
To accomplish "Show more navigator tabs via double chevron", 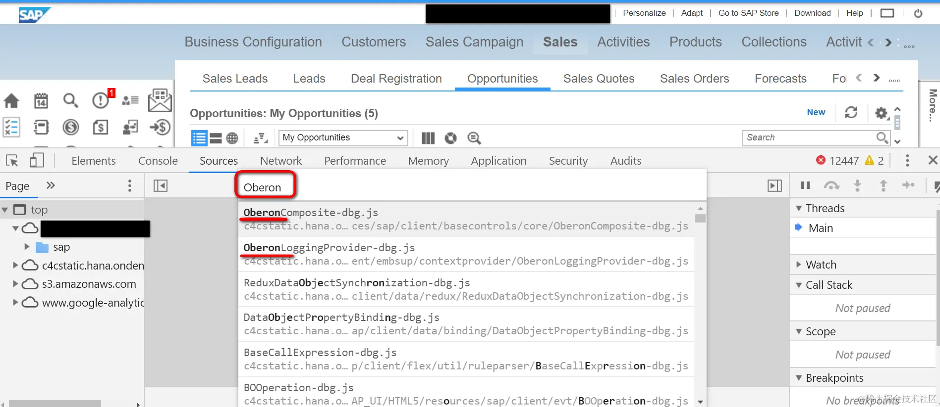I will (x=51, y=185).
